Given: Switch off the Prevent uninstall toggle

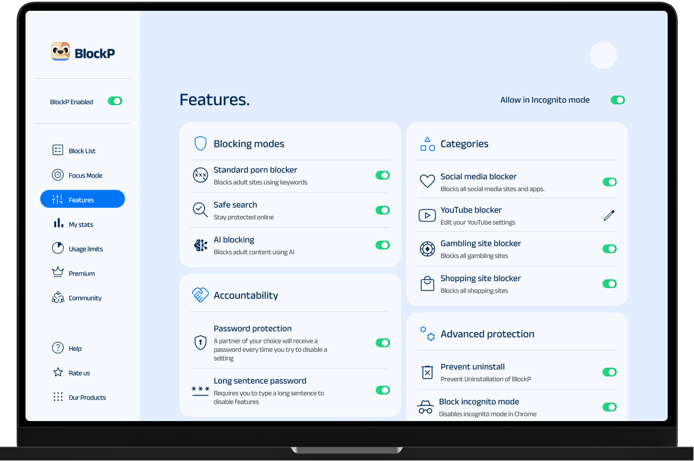Looking at the screenshot, I should click(610, 372).
